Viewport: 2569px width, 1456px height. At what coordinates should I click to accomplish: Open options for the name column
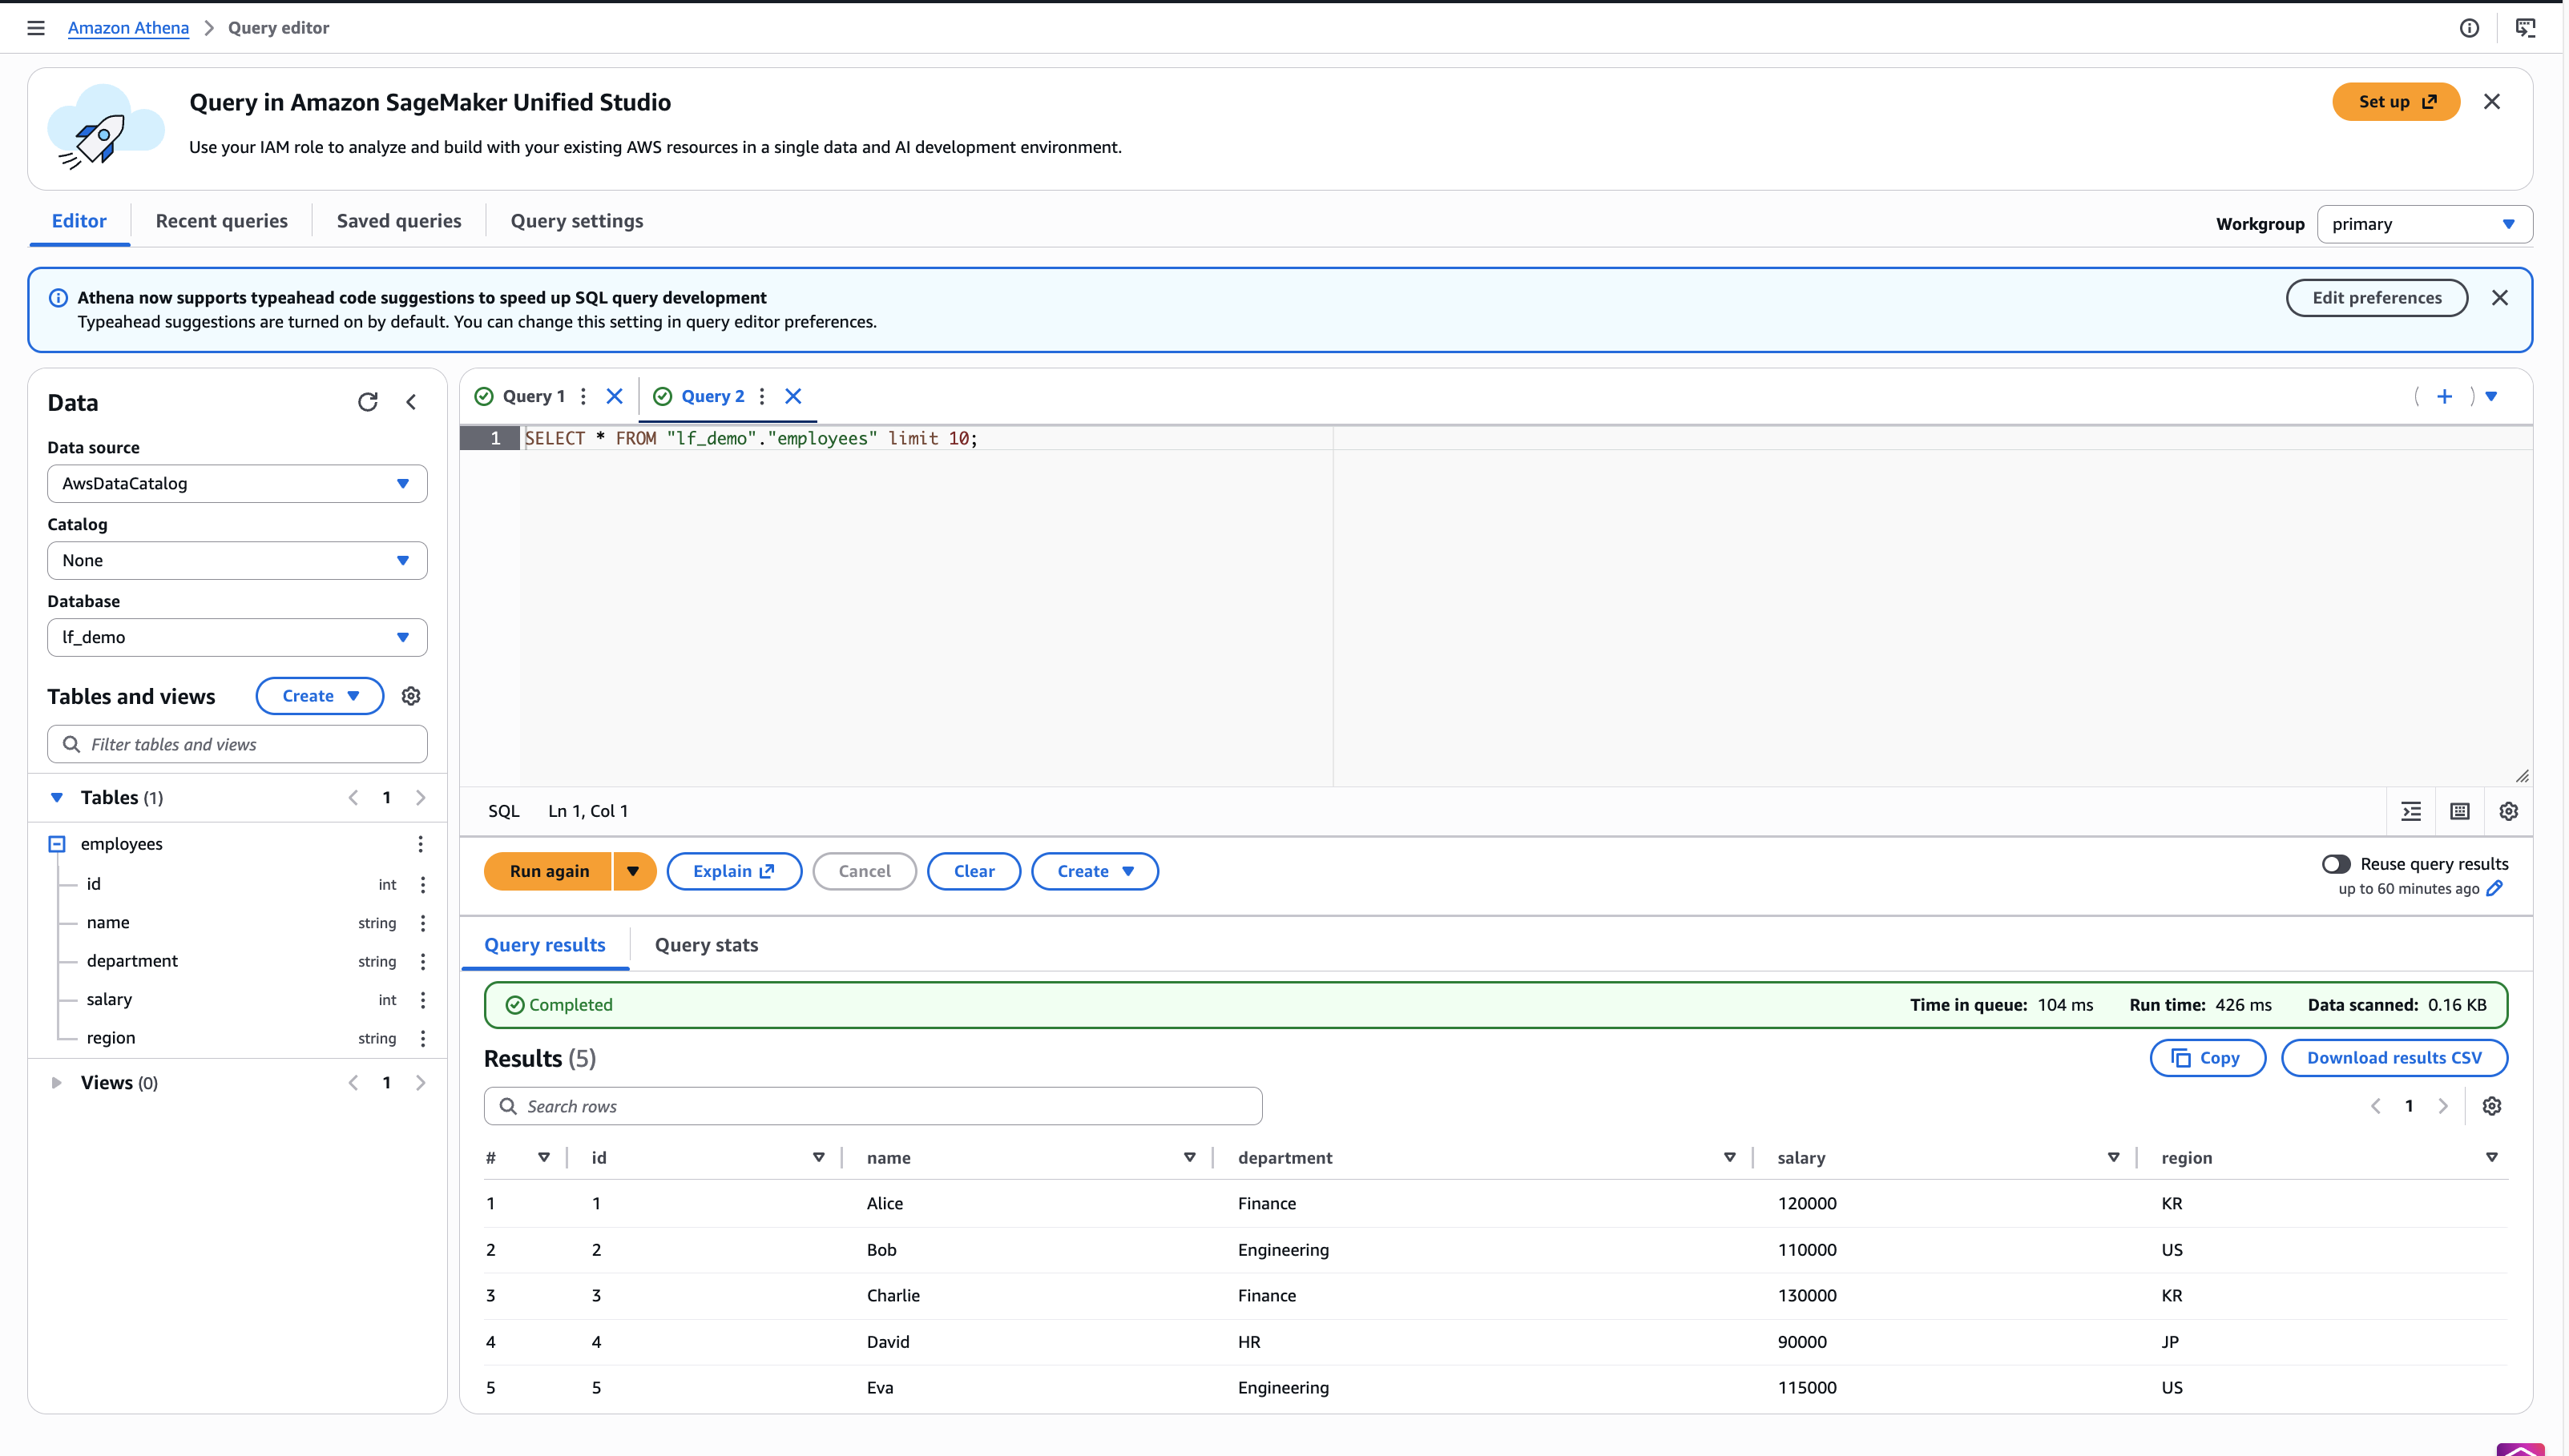[423, 923]
